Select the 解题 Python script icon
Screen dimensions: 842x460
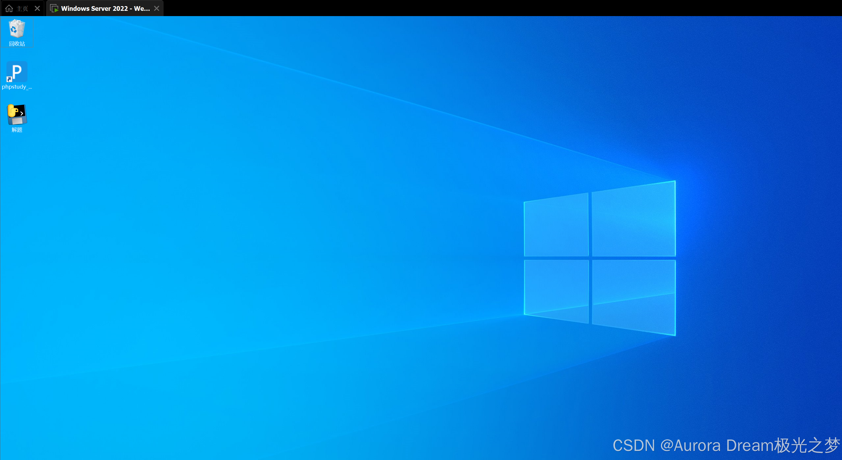(17, 114)
